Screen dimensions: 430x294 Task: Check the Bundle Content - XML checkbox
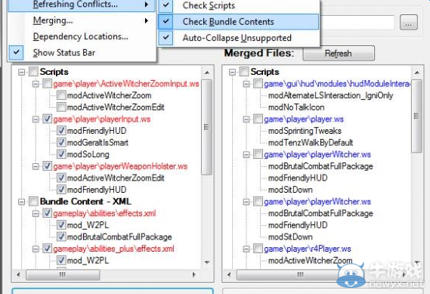point(33,202)
